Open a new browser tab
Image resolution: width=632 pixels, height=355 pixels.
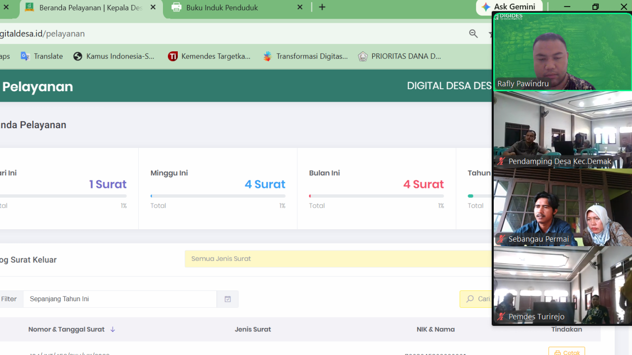(x=322, y=7)
